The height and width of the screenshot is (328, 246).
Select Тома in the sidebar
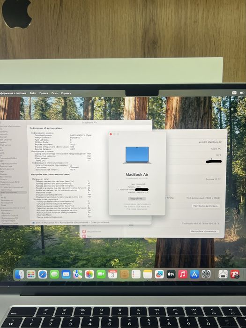pyautogui.click(x=4, y=205)
